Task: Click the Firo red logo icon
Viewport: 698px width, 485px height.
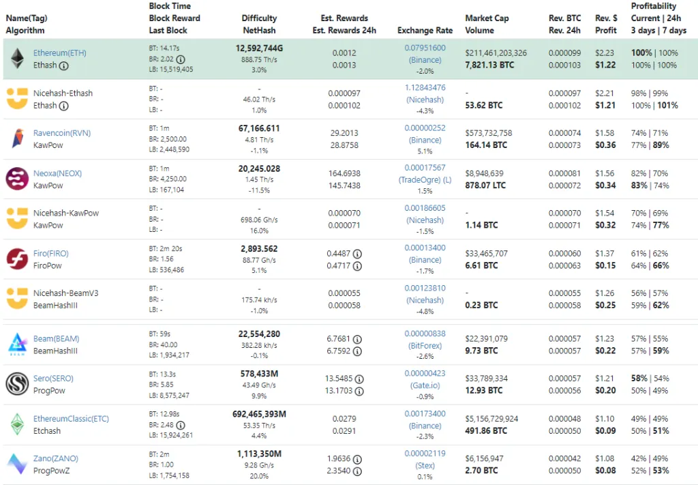Action: tap(17, 259)
